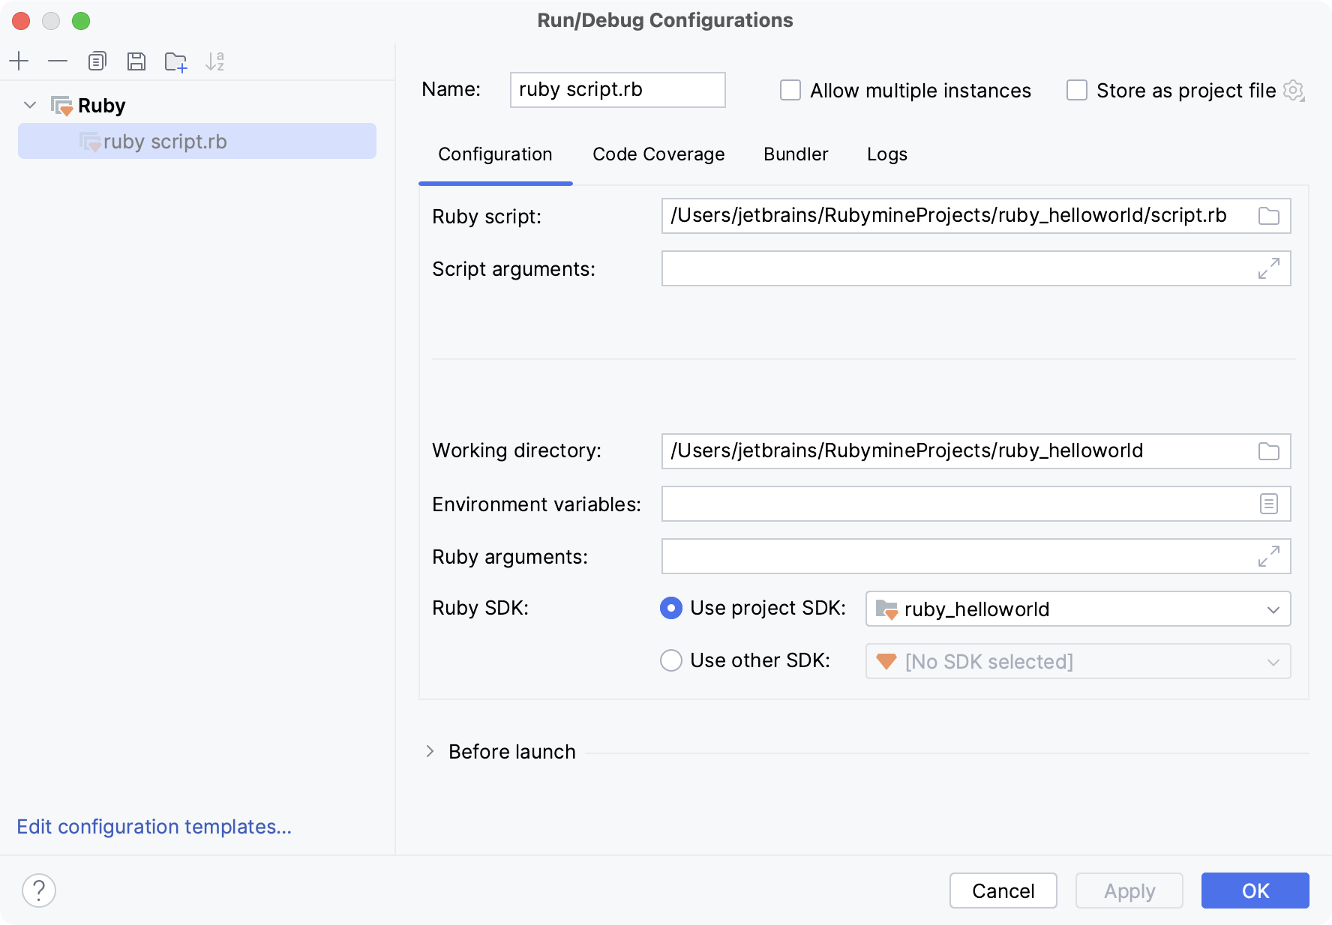Enable Allow multiple instances

click(790, 90)
